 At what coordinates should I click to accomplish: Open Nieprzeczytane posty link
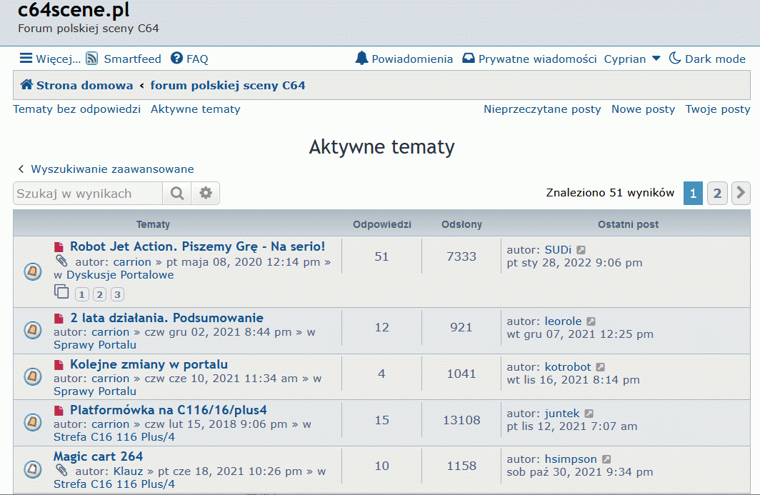[542, 109]
